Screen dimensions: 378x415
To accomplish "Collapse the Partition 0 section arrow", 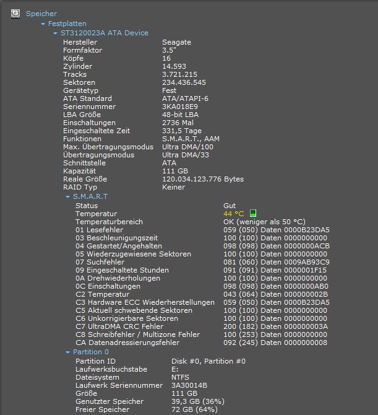I will (68, 352).
